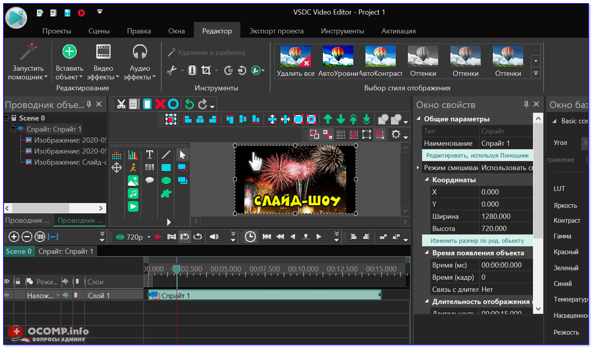Click the Удалить все style button
Image resolution: width=592 pixels, height=348 pixels.
click(295, 61)
